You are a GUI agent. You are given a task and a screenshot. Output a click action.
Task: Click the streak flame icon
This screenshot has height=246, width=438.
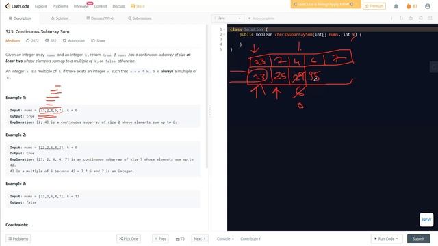pos(409,6)
